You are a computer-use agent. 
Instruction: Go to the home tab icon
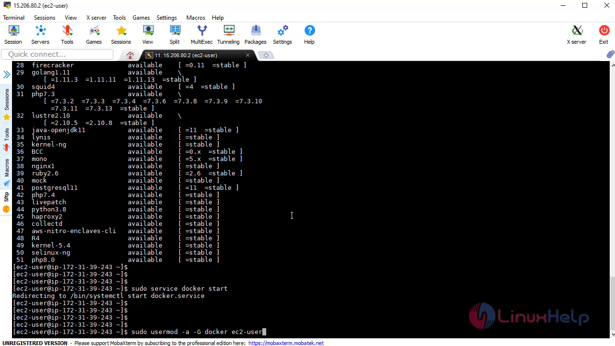(x=130, y=55)
